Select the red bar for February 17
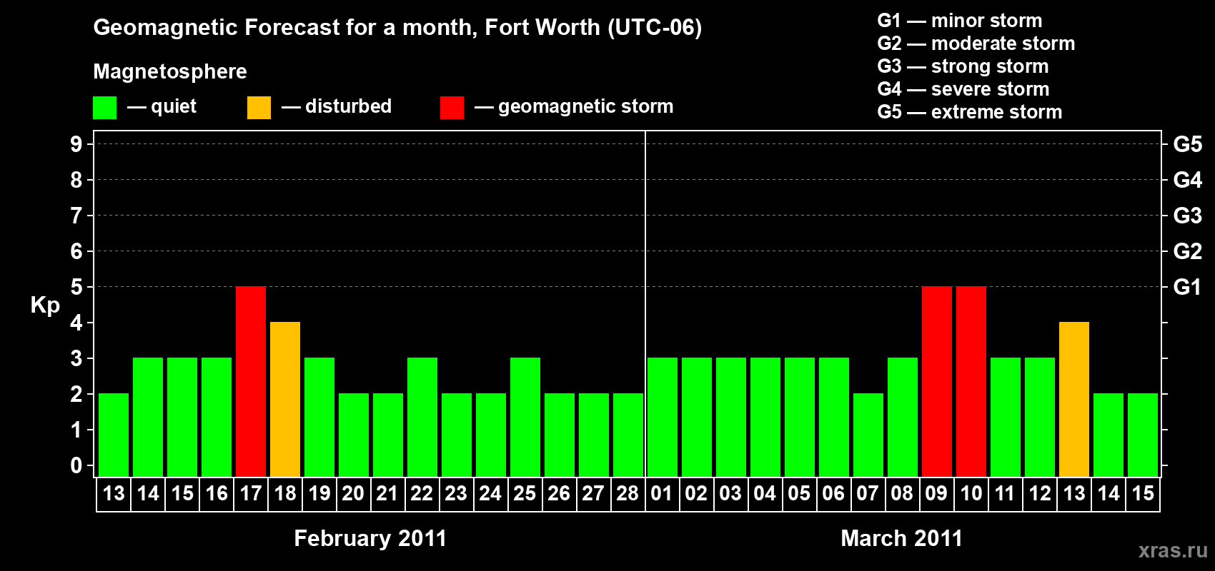The height and width of the screenshot is (571, 1215). click(251, 382)
